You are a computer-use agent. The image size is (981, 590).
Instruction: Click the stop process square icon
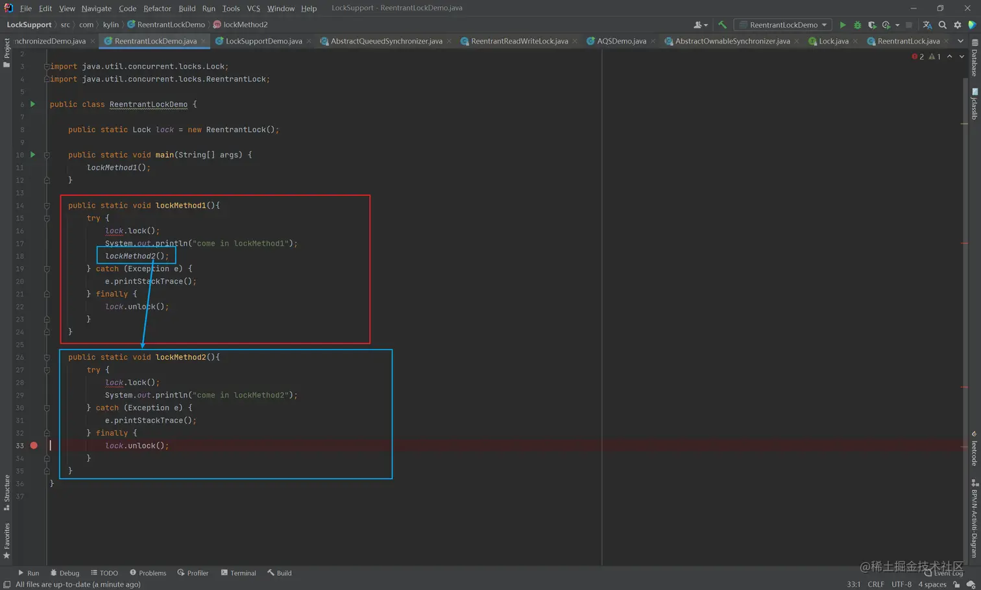[909, 25]
